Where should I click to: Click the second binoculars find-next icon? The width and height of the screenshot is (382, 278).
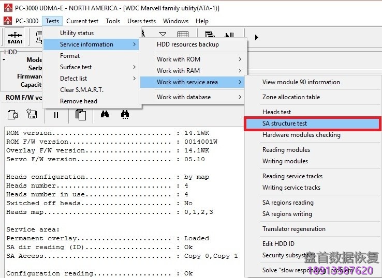[x=125, y=115]
